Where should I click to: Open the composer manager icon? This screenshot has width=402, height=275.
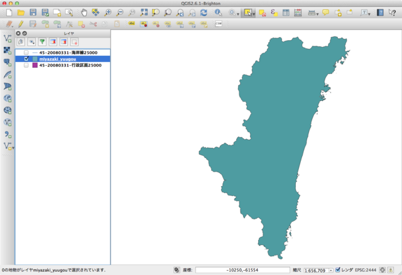coord(68,13)
